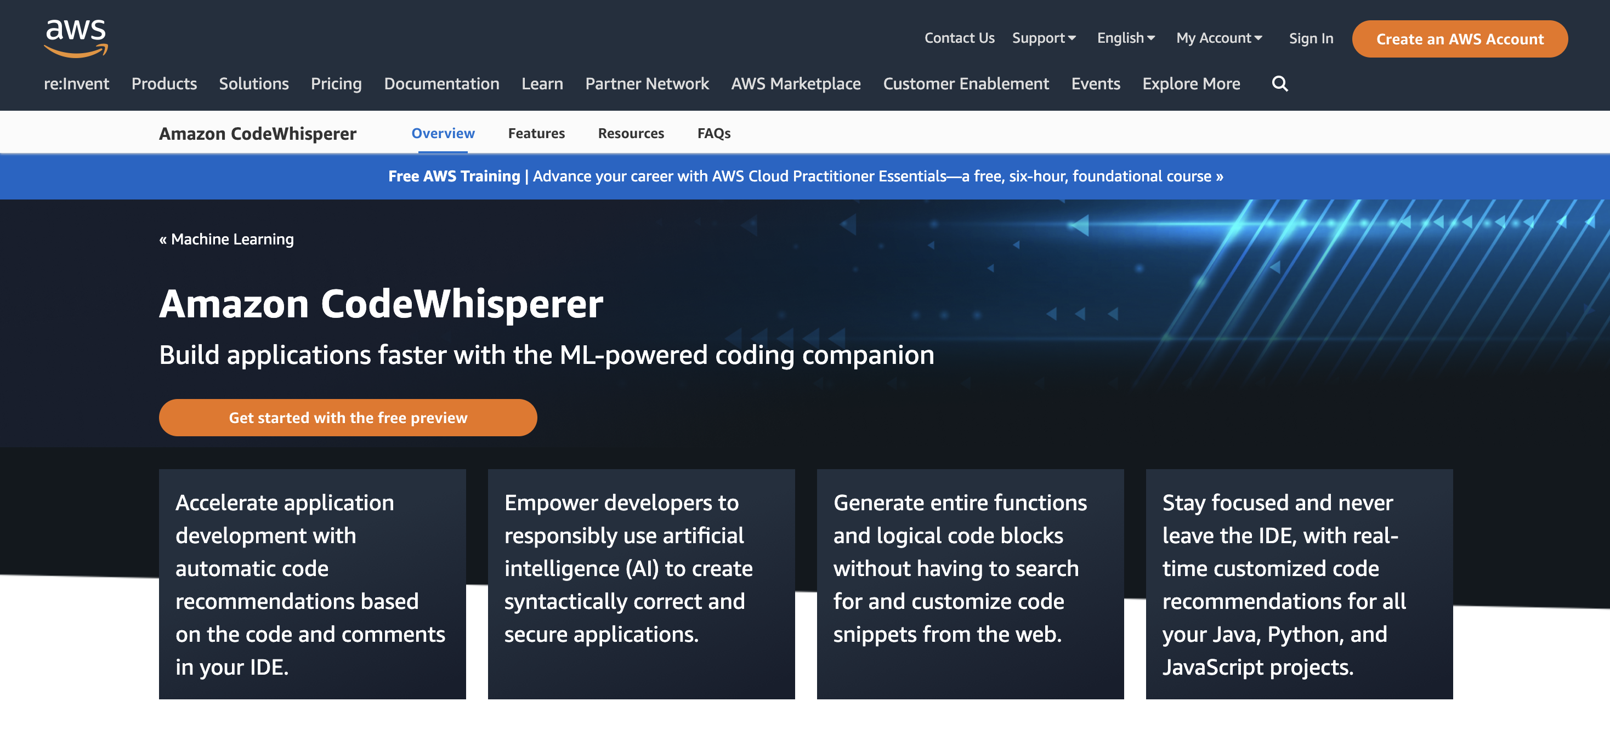Click the Create an AWS Account button
This screenshot has height=741, width=1610.
pyautogui.click(x=1459, y=38)
